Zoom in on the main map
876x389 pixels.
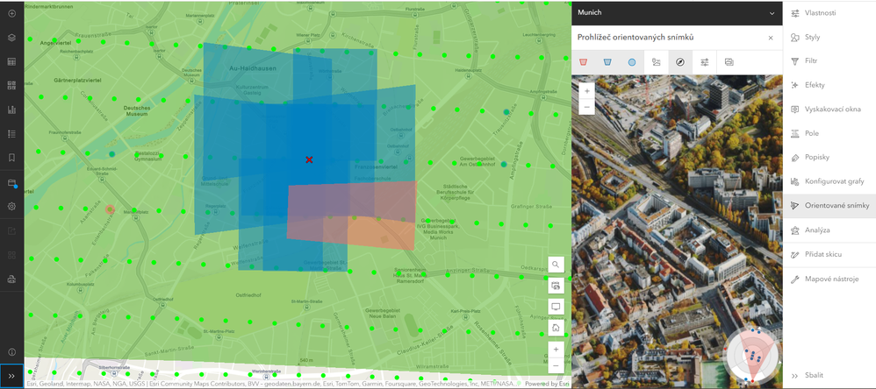556,350
